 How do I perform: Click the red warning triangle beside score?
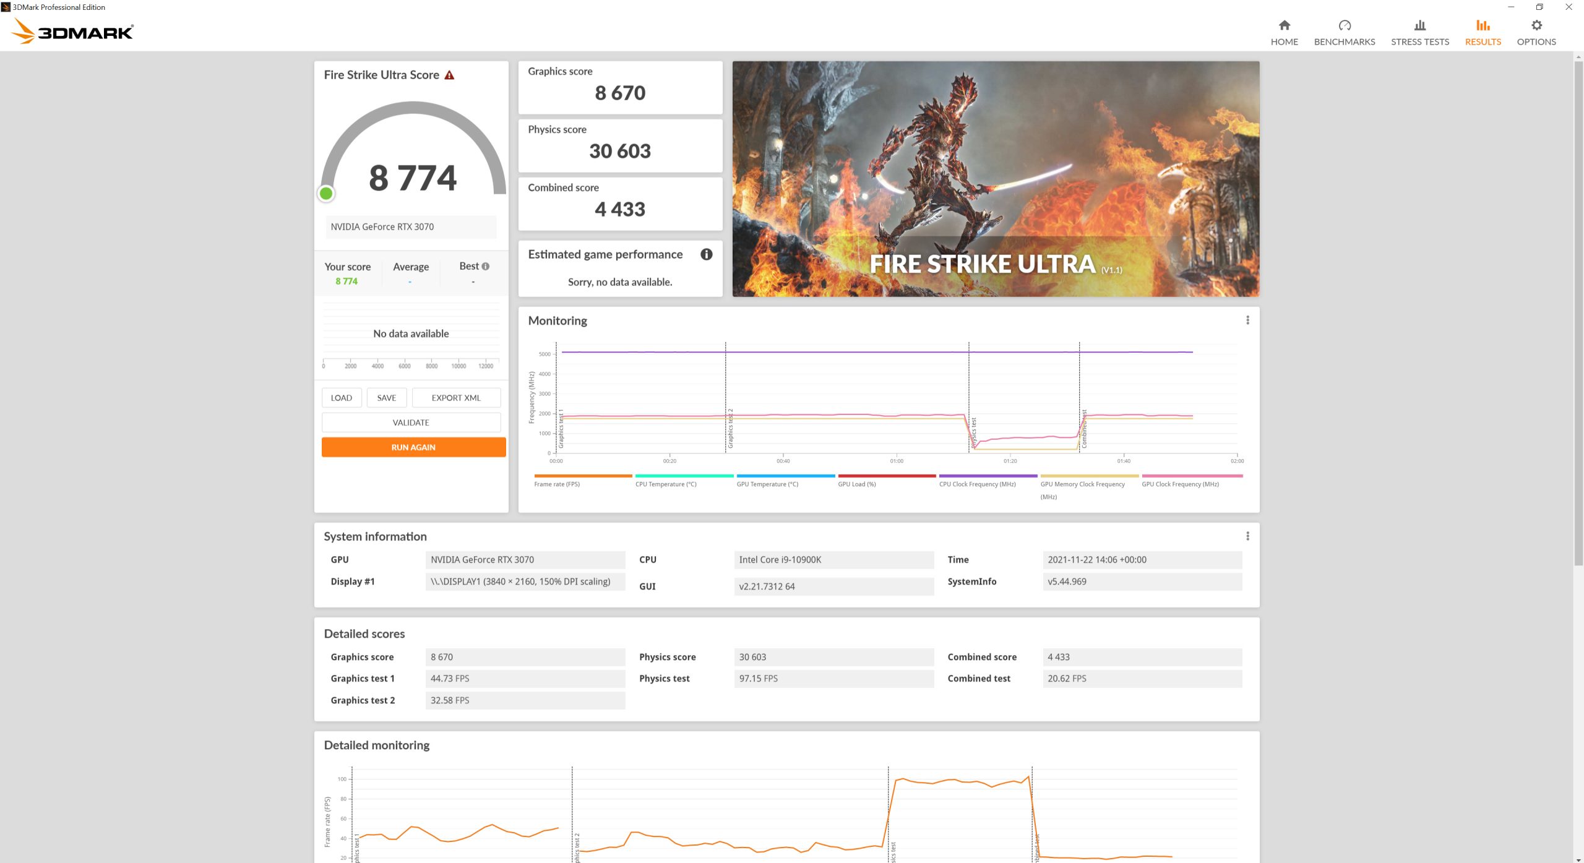449,75
